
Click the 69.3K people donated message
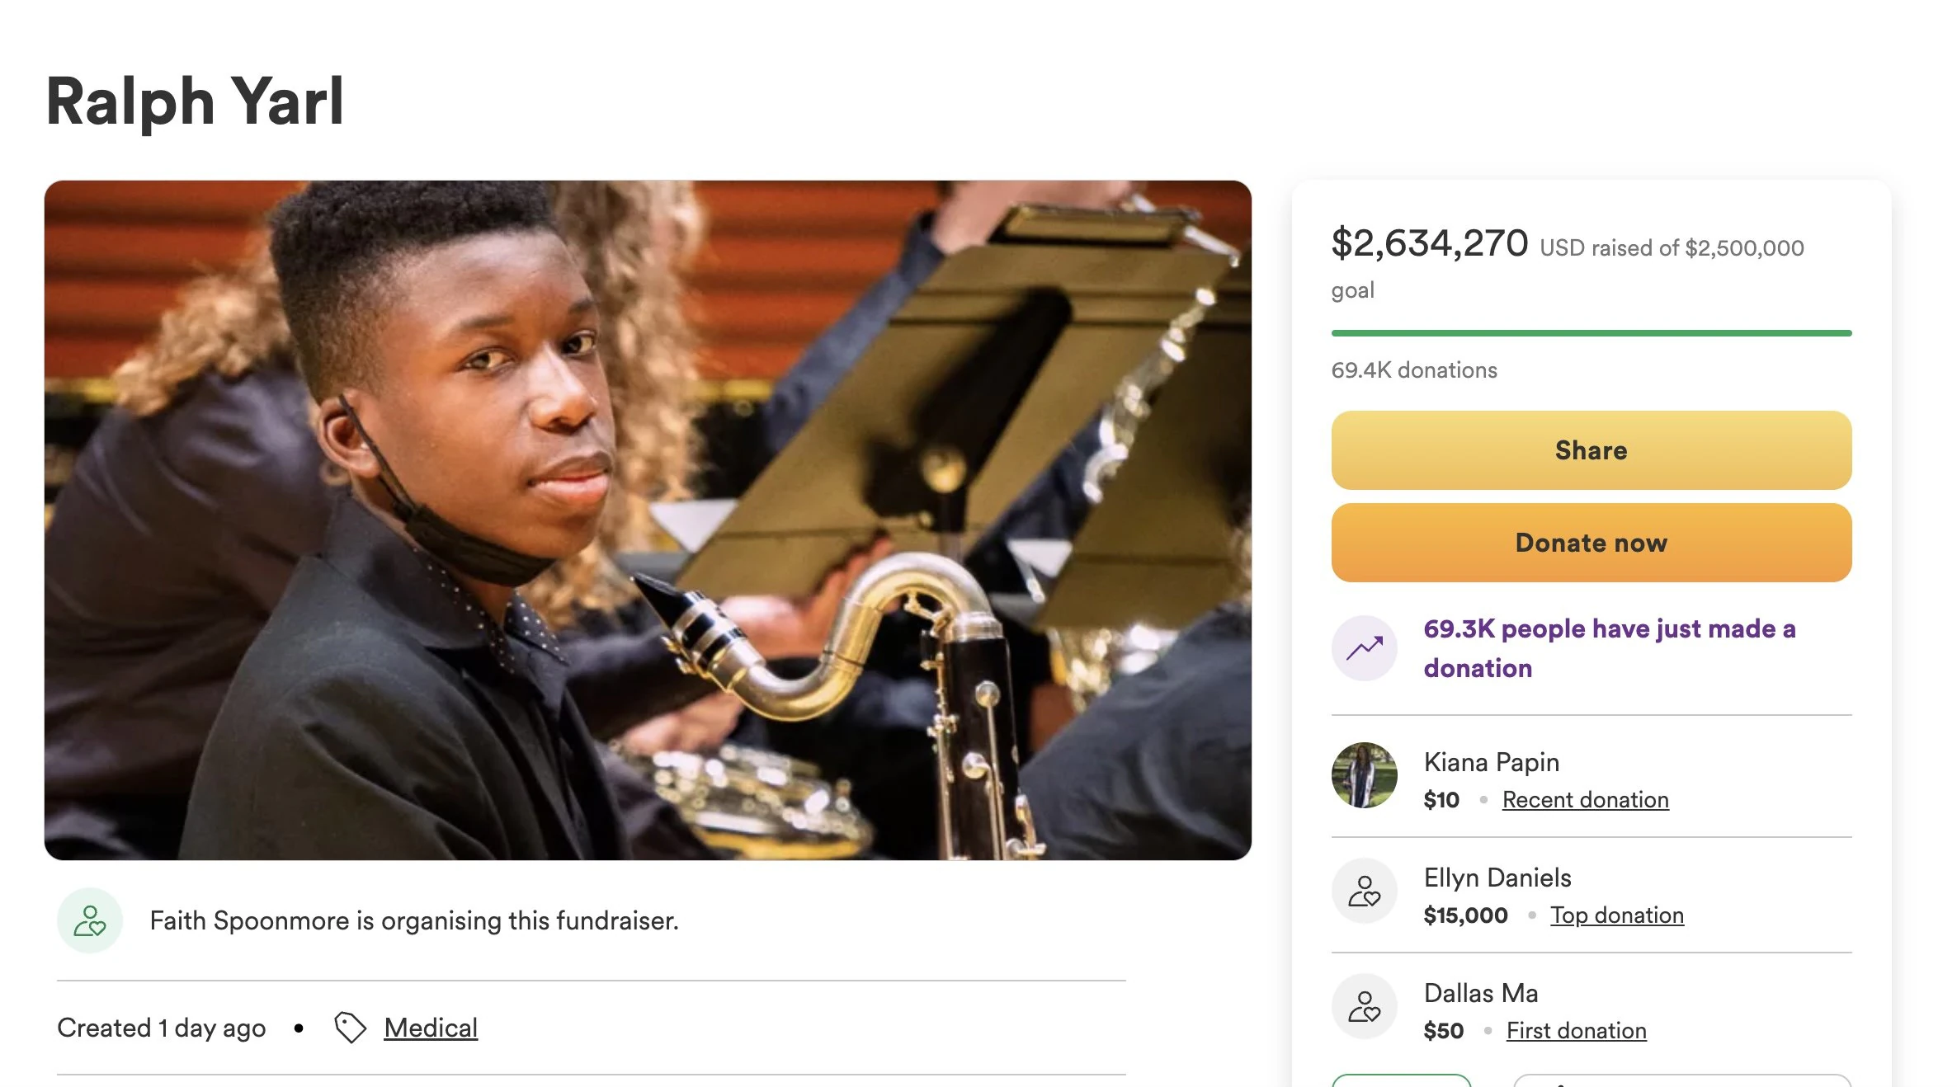point(1609,648)
